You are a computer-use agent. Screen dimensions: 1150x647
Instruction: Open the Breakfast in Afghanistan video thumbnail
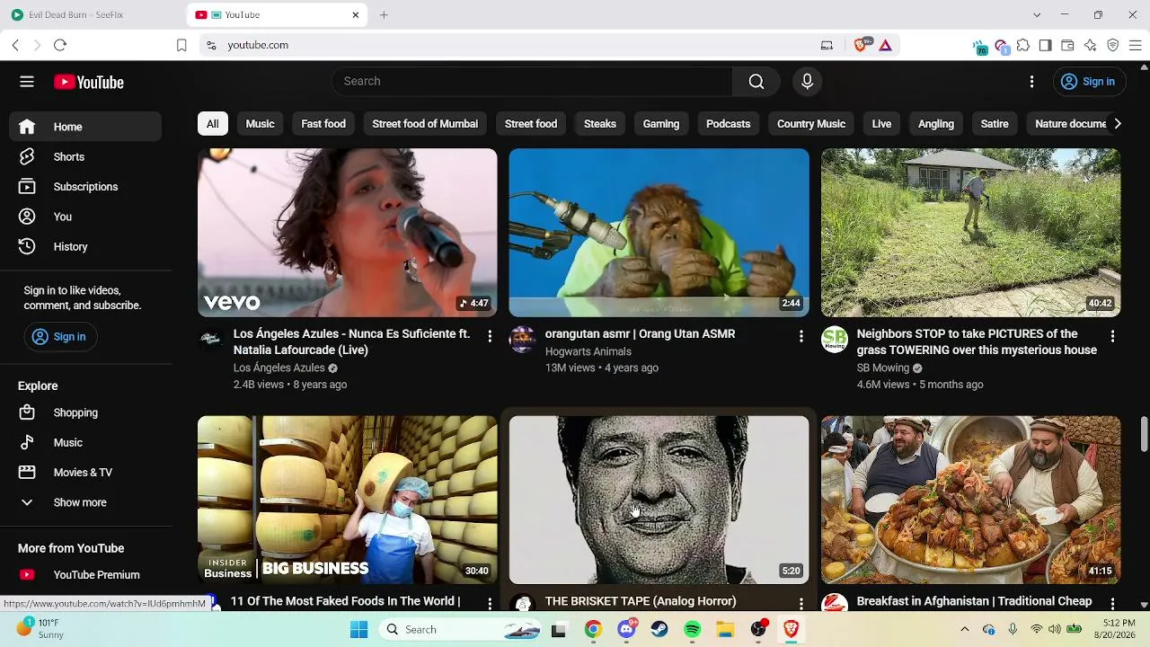pos(970,500)
